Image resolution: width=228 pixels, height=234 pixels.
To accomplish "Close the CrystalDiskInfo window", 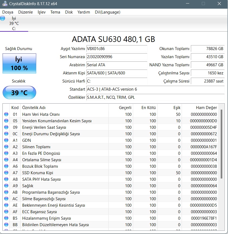I will (x=219, y=4).
